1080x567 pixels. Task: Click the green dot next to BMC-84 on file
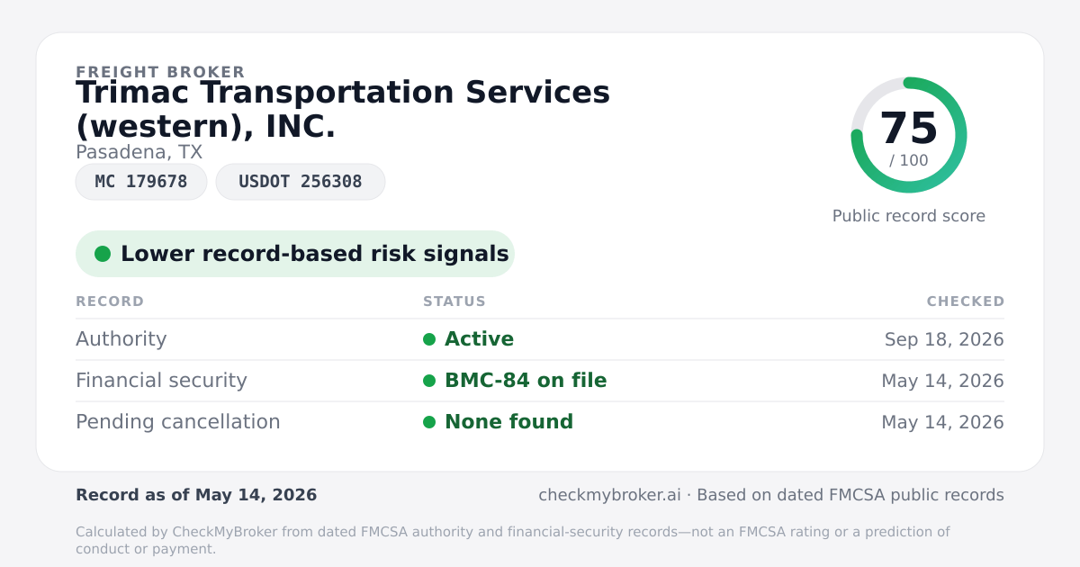(429, 381)
